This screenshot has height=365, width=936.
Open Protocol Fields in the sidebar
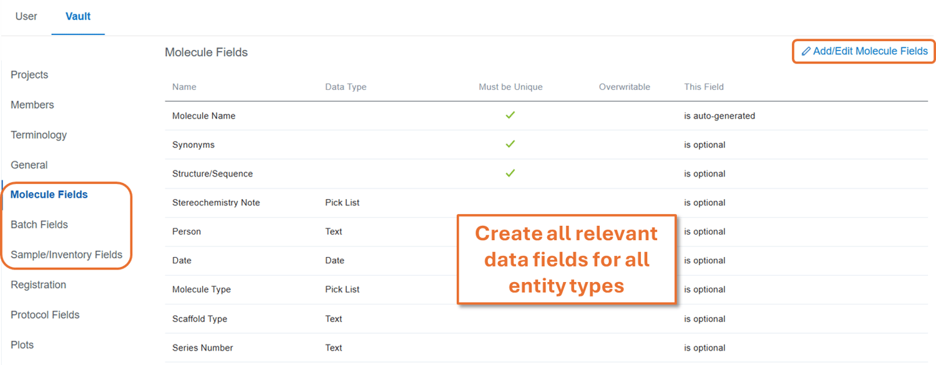(x=46, y=315)
